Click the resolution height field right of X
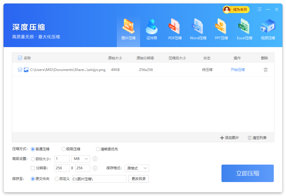 pos(83,168)
